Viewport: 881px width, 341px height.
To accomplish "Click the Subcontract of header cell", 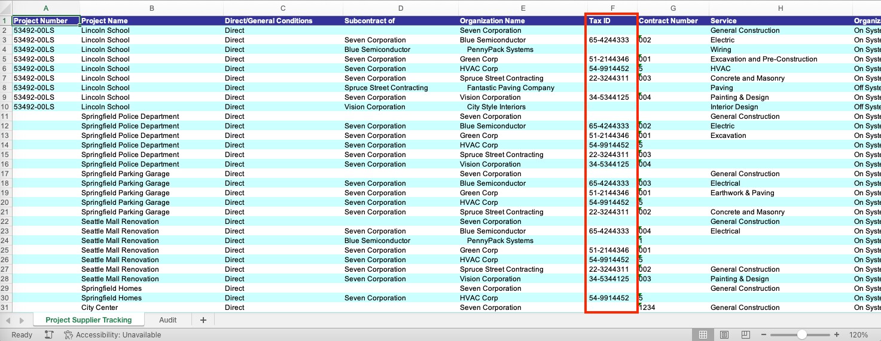I will [401, 21].
